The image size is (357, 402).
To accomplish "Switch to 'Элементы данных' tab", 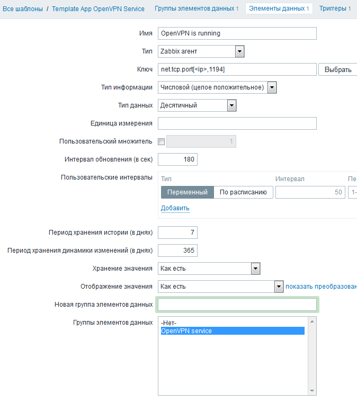I will tap(279, 8).
